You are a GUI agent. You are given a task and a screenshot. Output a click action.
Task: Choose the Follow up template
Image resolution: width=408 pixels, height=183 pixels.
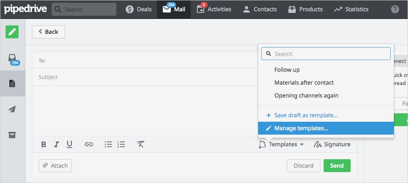click(x=287, y=70)
